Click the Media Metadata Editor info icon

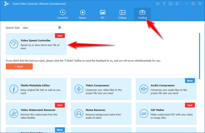click(14, 89)
